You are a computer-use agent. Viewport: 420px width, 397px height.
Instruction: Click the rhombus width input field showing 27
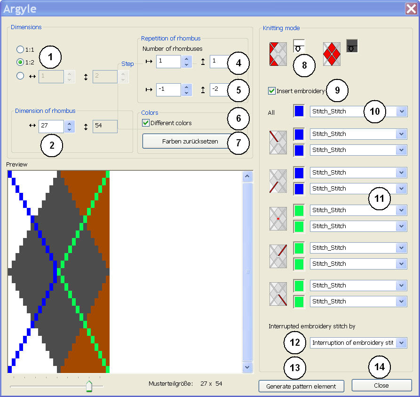pyautogui.click(x=51, y=126)
